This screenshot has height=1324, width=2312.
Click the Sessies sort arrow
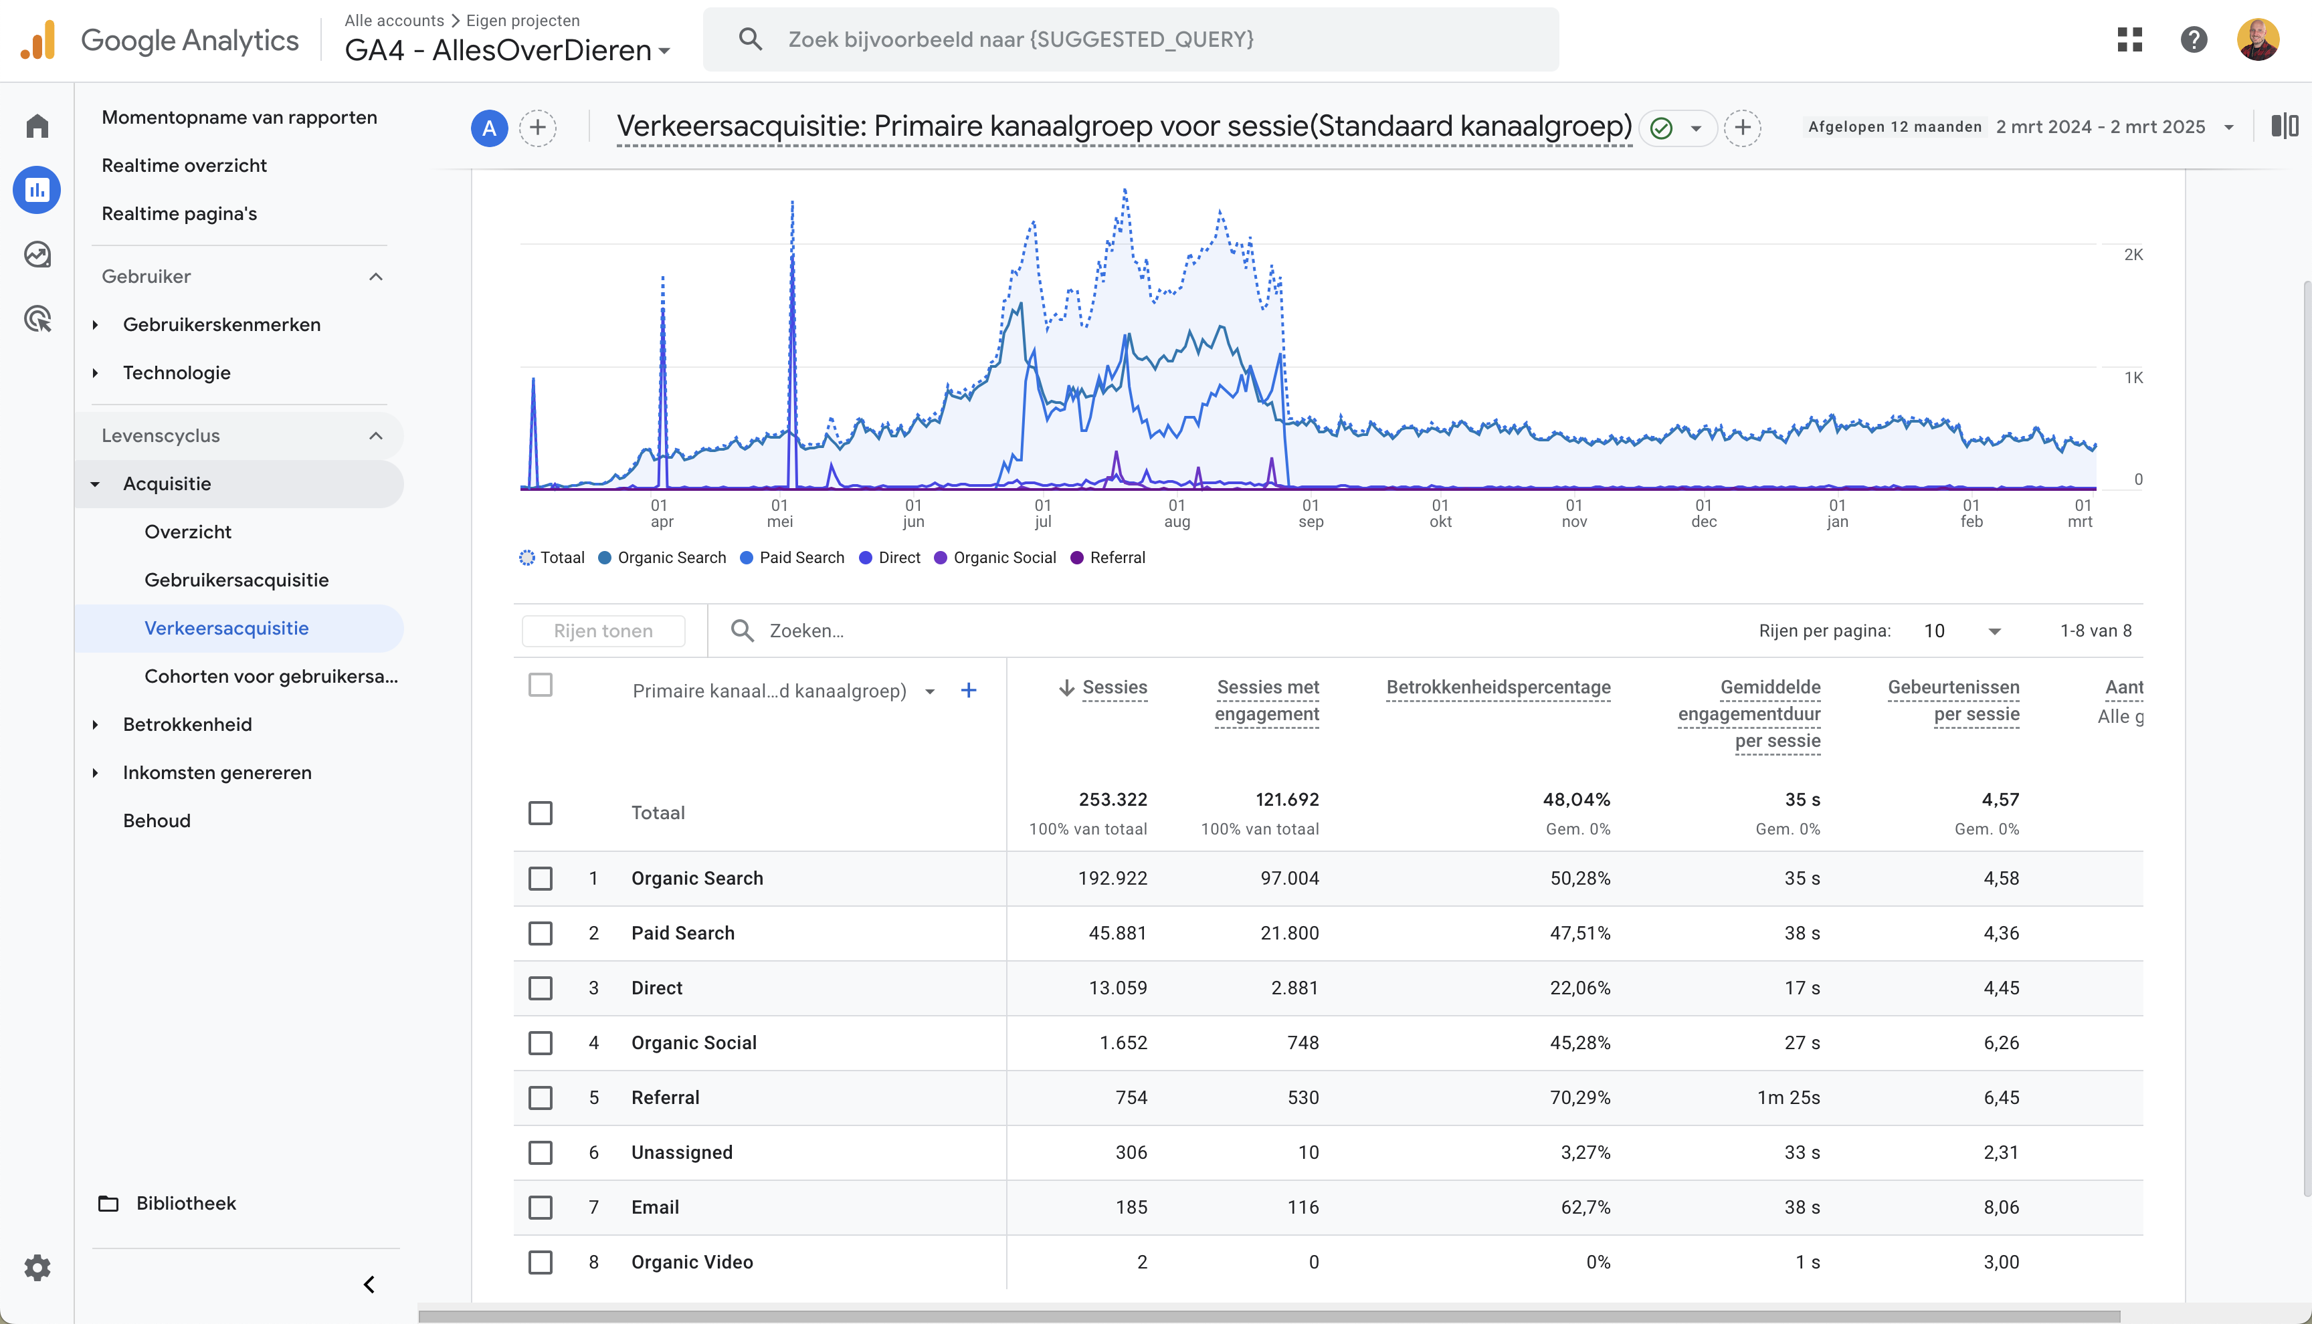[x=1067, y=687]
